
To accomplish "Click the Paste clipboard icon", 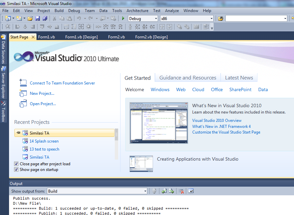I will 69,18.
